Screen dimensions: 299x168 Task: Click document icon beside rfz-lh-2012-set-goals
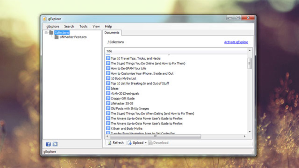click(108, 93)
